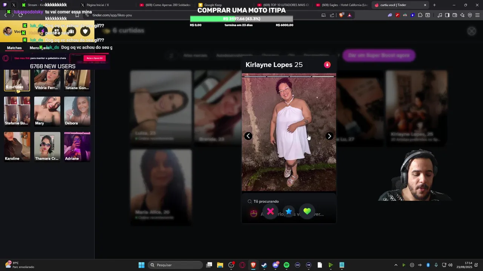Image resolution: width=483 pixels, height=271 pixels.
Task: Switch to Como Apenas 200 Soldados tab
Action: coord(166,5)
